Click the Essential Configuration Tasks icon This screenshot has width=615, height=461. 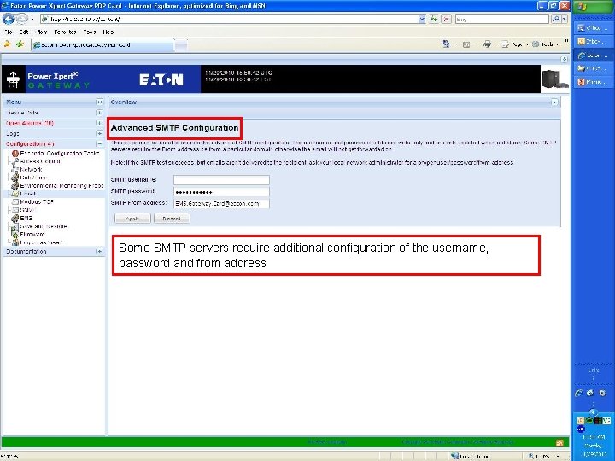[15, 154]
